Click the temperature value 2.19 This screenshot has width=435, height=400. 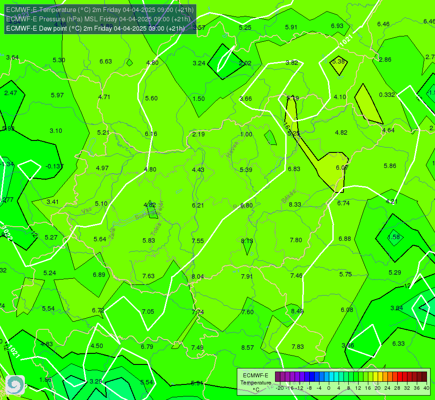click(x=199, y=134)
